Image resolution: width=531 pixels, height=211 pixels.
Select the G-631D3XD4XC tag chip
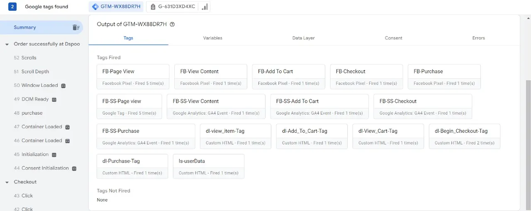[178, 7]
